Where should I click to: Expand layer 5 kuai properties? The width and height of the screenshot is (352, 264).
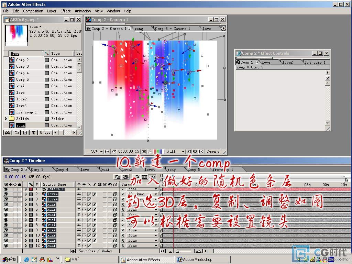26,210
